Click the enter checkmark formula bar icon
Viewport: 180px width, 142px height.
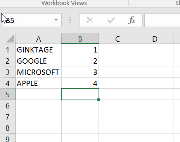pyautogui.click(x=111, y=20)
